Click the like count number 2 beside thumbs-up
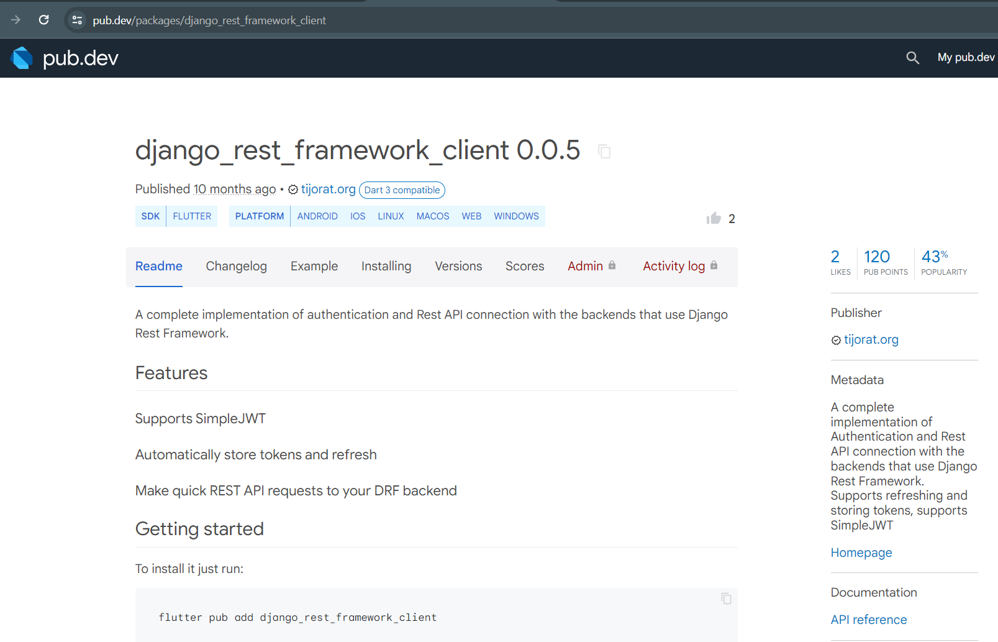This screenshot has width=998, height=642. tap(732, 219)
